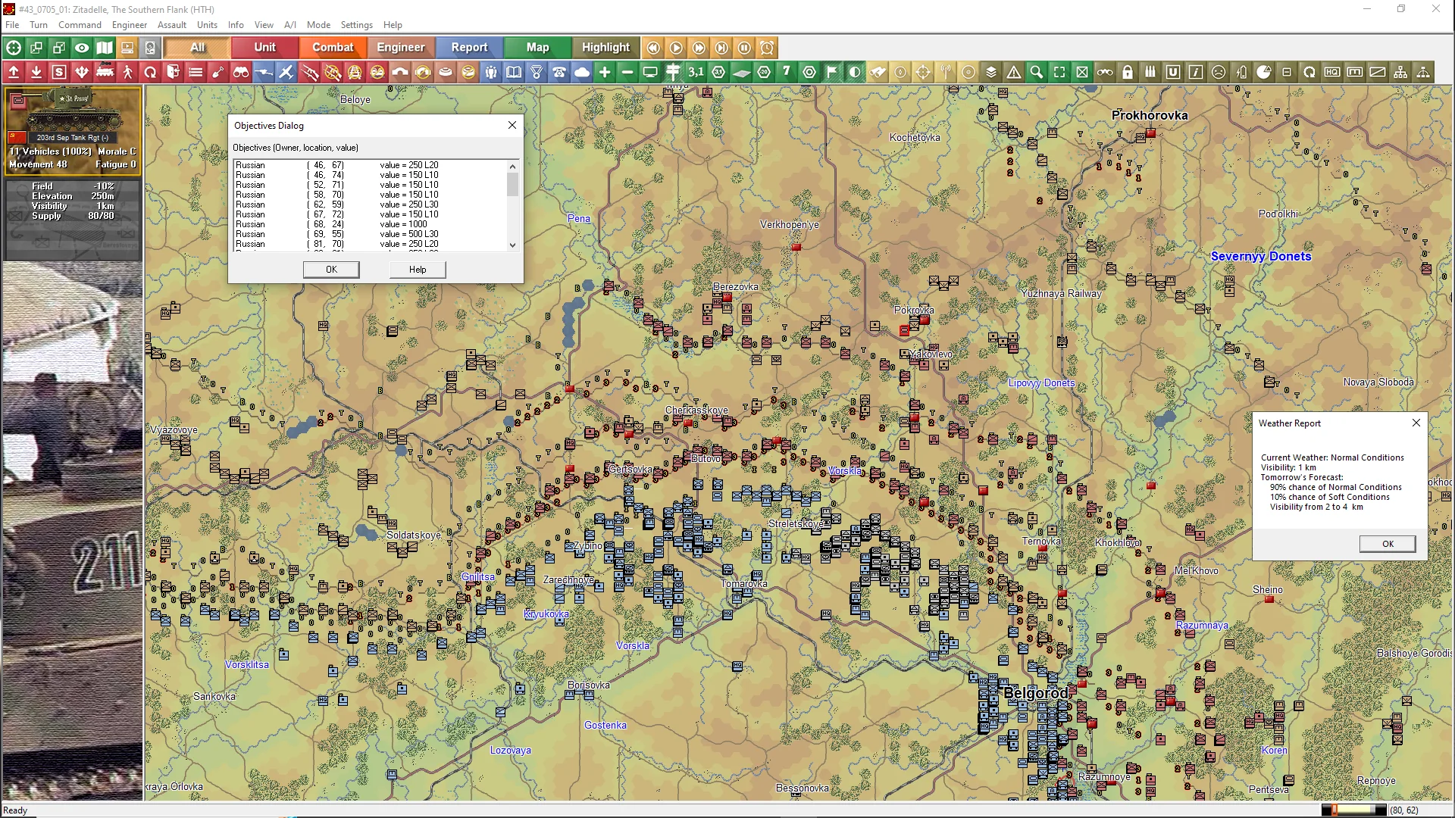Click the binoculars icon in the red toolbar

click(x=241, y=73)
